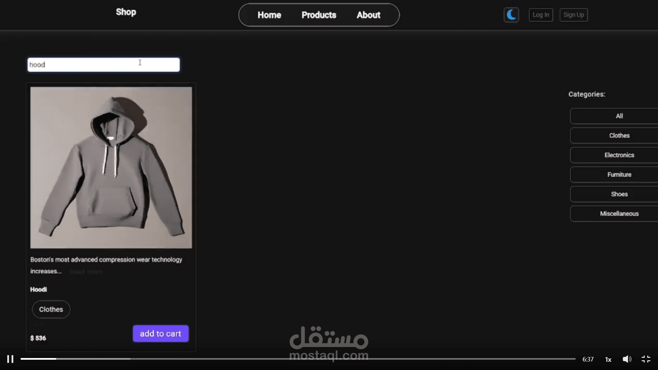
Task: Toggle dark mode moon icon
Action: tap(511, 15)
